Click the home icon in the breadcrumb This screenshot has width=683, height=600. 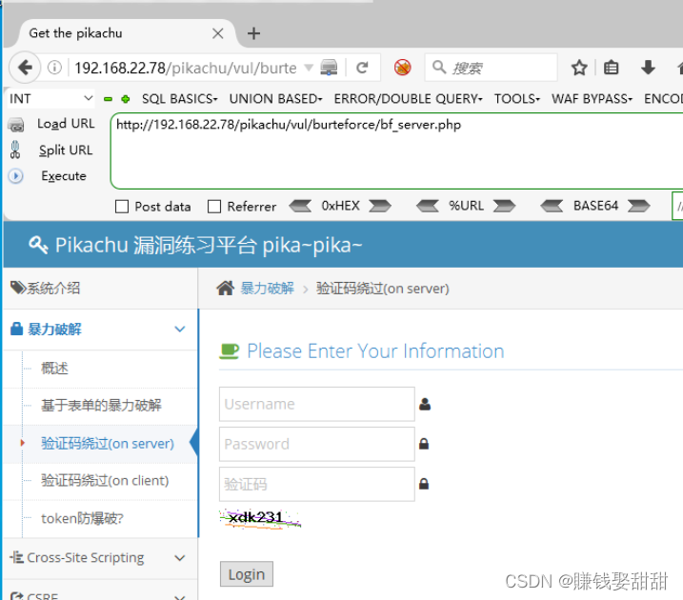(x=225, y=289)
